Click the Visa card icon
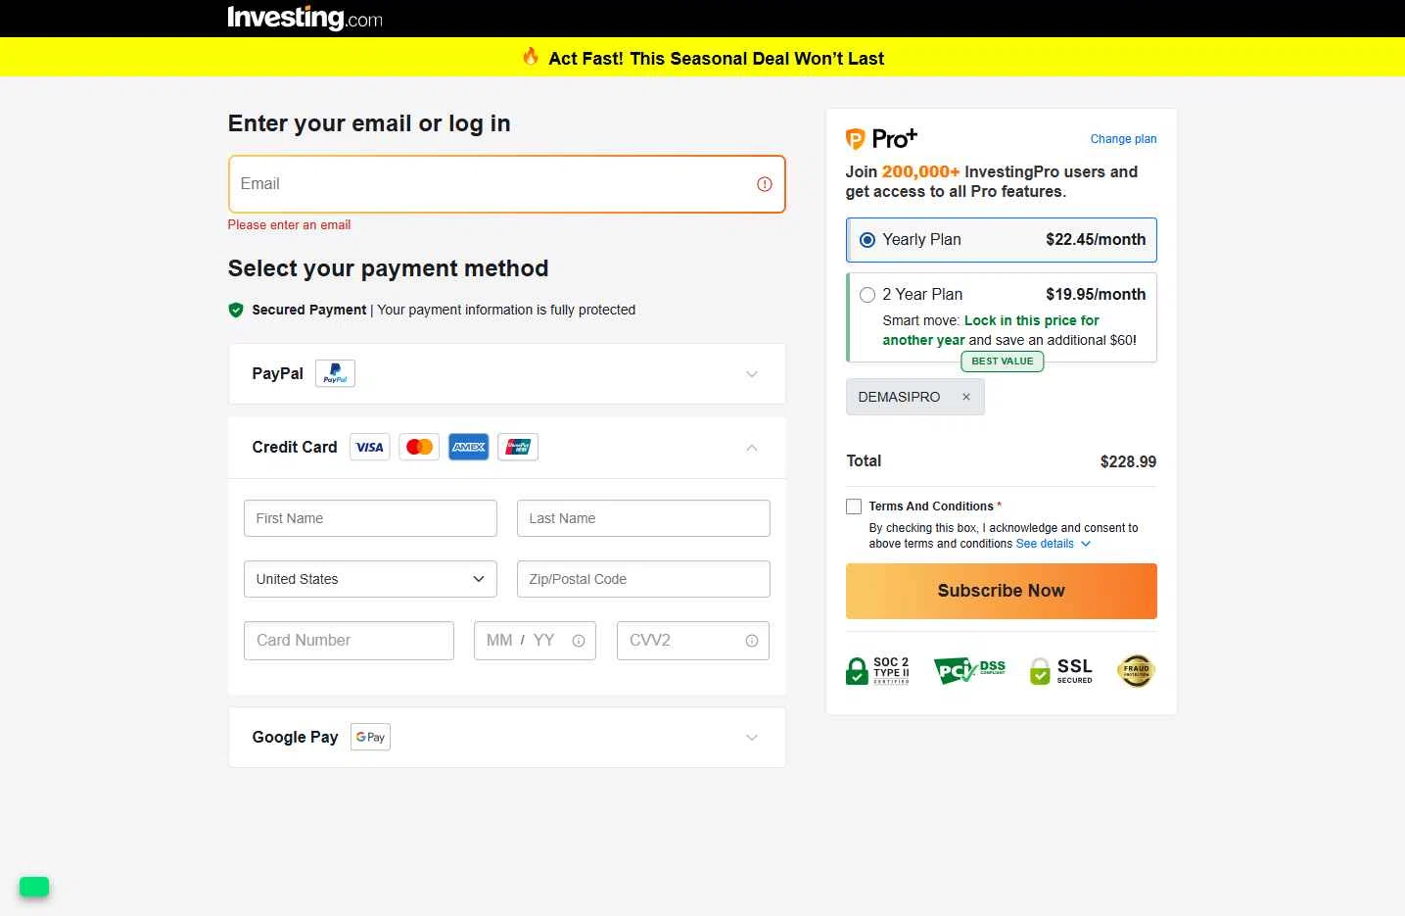This screenshot has width=1405, height=916. (x=370, y=447)
